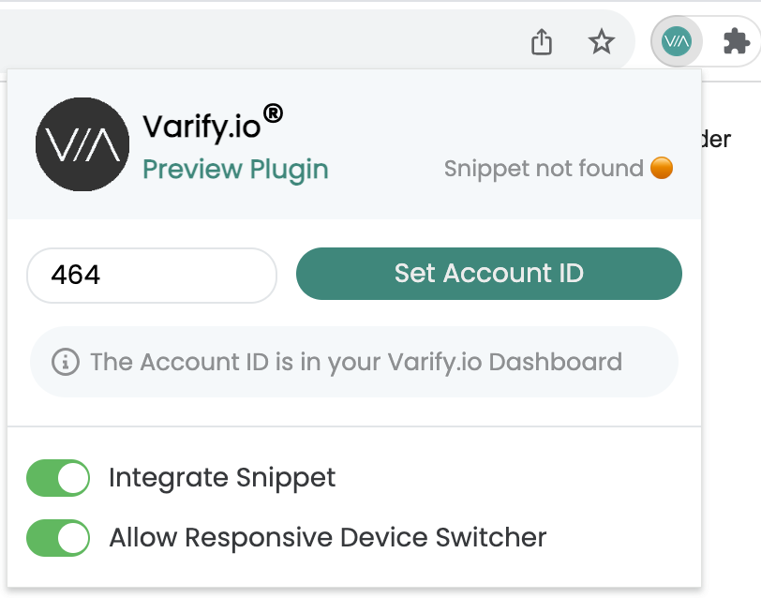Click the round Varify logo in popup header
Viewport: 761px width, 598px height.
[82, 144]
